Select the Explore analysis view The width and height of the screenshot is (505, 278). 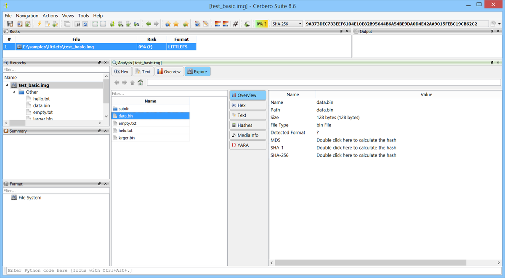[x=197, y=72]
